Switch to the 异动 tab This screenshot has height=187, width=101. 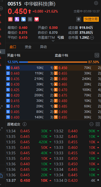pos(43,47)
